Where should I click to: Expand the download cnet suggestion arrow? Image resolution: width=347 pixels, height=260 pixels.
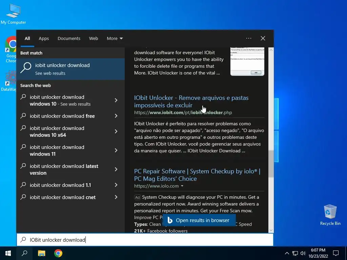click(116, 197)
